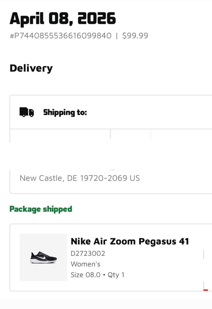Viewport: 212px width, 309px height.
Task: Click the Nike Air Zoom Pegasus 41 title
Action: pos(130,241)
